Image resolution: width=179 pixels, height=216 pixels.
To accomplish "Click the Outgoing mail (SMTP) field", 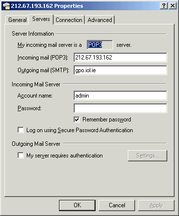I will click(x=120, y=70).
